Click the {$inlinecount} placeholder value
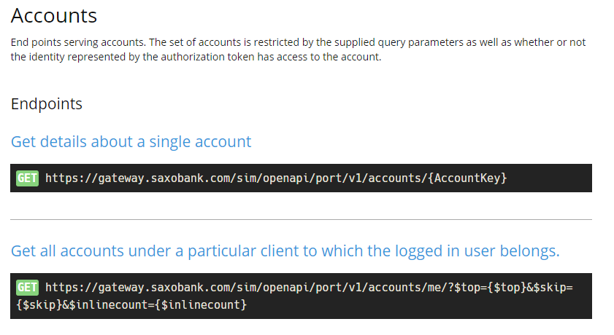 (203, 304)
